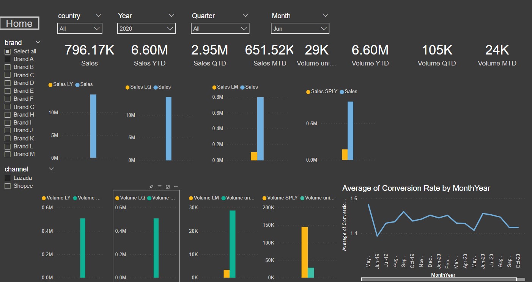Viewport: 532px width, 282px height.
Task: Open More options ellipsis on Volume LQ chart
Action: (x=176, y=187)
